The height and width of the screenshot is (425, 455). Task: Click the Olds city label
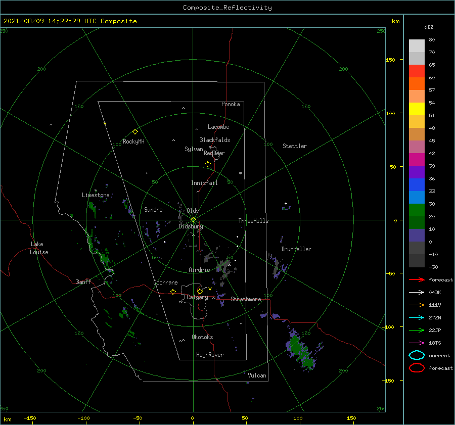pos(193,211)
